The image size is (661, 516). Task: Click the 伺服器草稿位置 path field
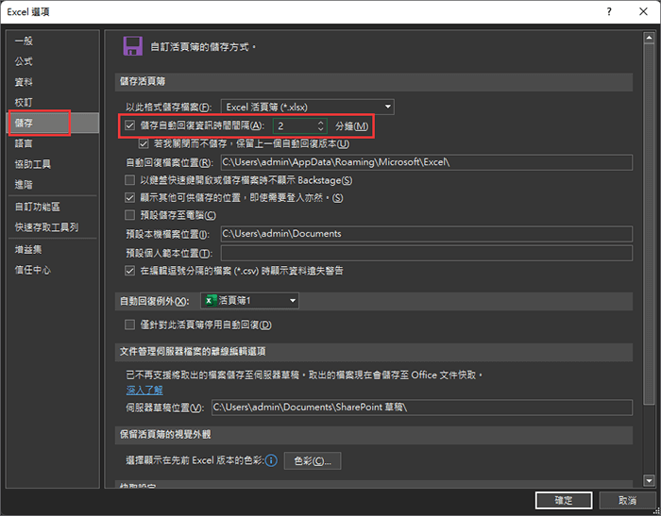[422, 408]
